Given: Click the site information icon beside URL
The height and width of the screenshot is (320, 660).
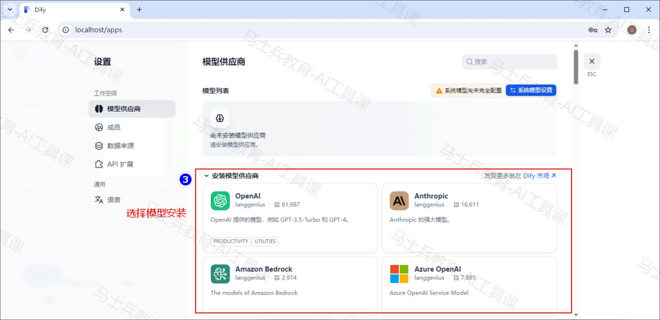Looking at the screenshot, I should click(66, 30).
